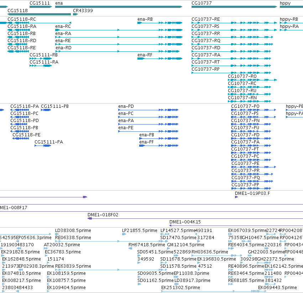The height and width of the screenshot is (293, 303).
Task: Select the RH67418.5prime EST label
Action: 147,245
